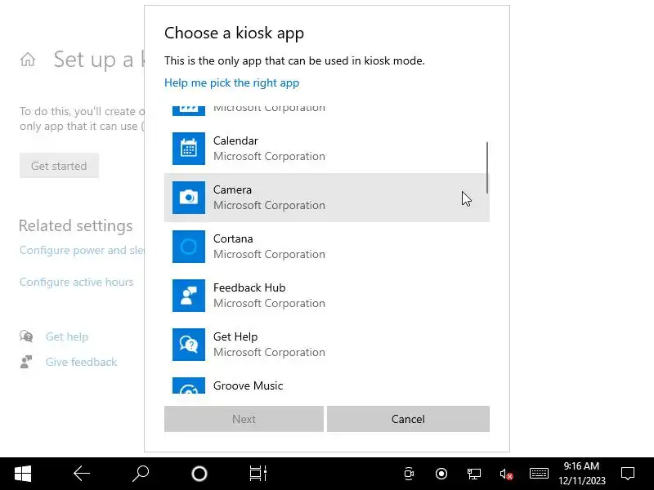The height and width of the screenshot is (490, 654).
Task: Select the Calendar app icon
Action: 189,149
